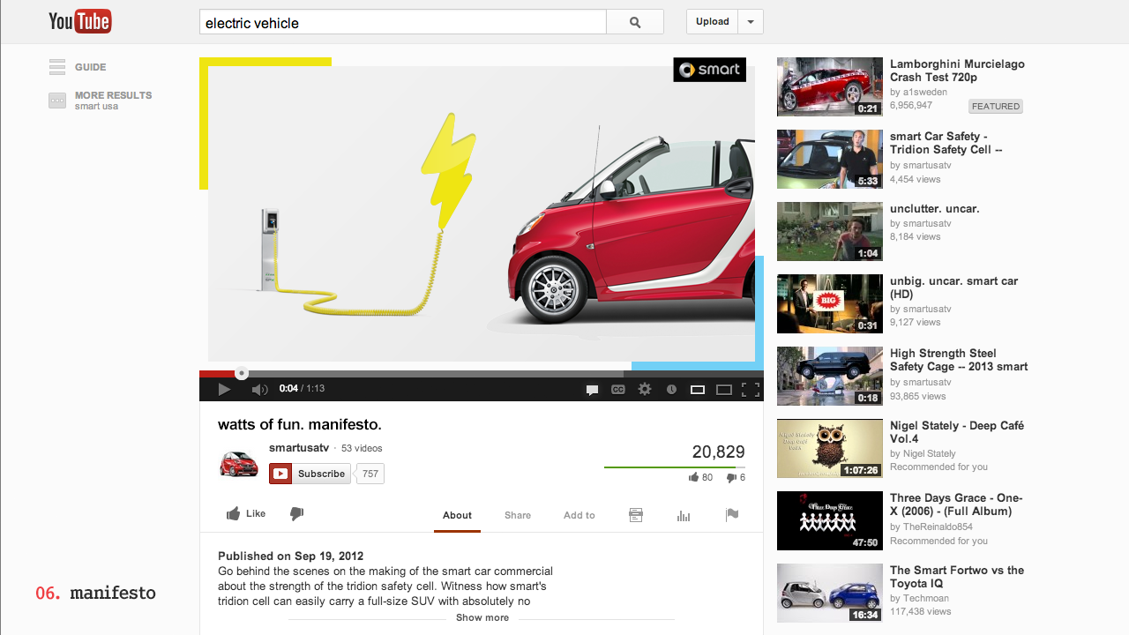Show video statistics bar chart icon

point(684,515)
